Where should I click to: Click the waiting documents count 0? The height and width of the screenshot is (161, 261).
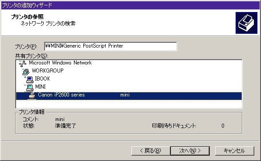[223, 126]
